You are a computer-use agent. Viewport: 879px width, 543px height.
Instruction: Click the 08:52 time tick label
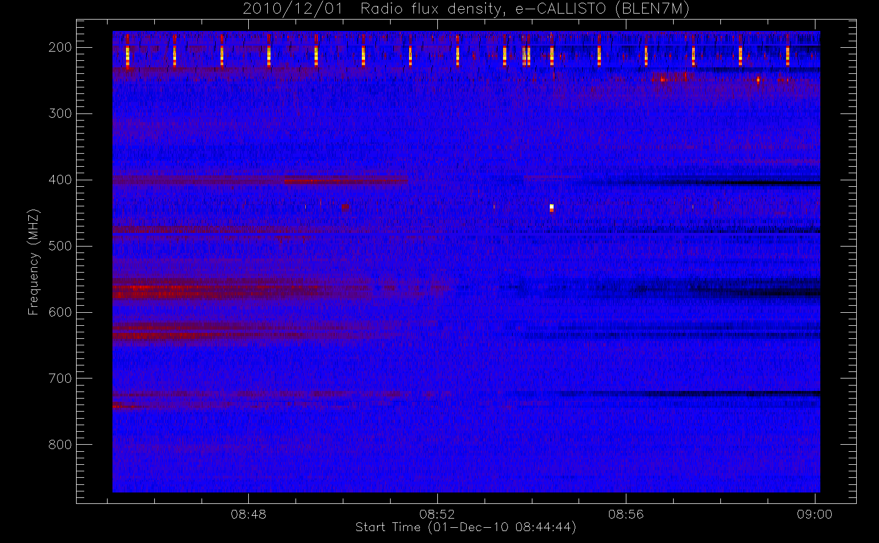coord(437,514)
